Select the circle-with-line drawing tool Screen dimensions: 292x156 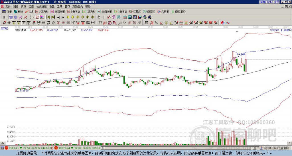(38, 23)
